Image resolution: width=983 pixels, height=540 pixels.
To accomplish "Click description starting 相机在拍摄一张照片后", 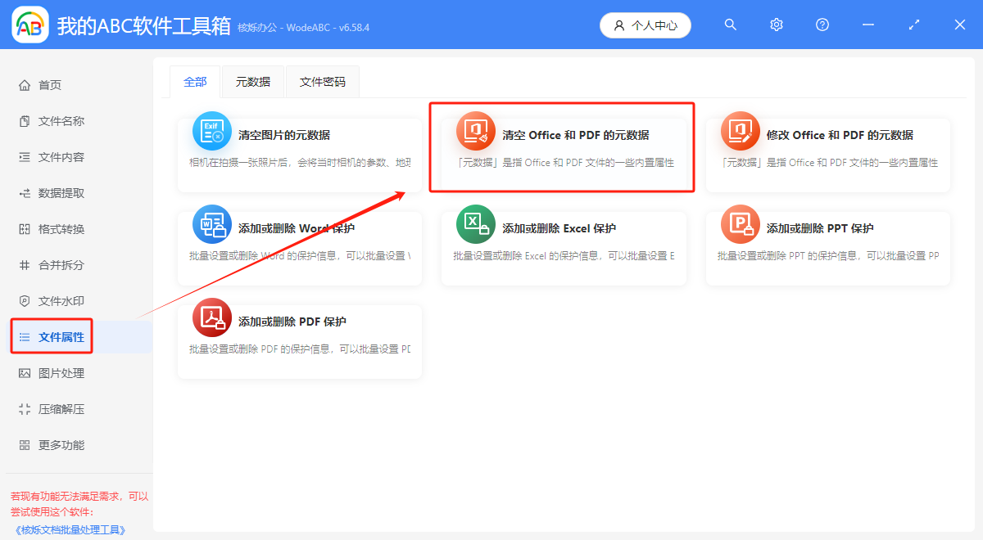I will [x=300, y=163].
